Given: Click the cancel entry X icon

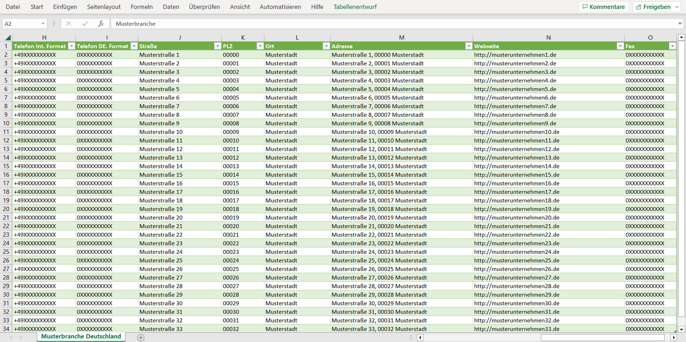Looking at the screenshot, I should pyautogui.click(x=69, y=24).
